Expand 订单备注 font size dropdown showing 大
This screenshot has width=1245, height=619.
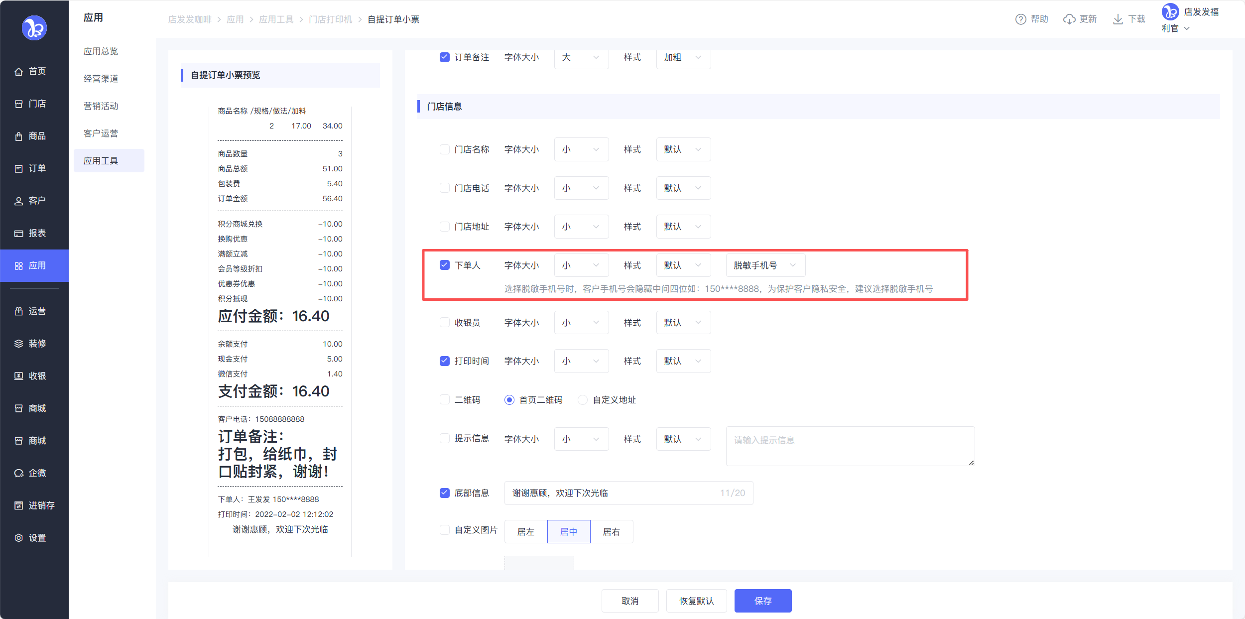tap(581, 58)
